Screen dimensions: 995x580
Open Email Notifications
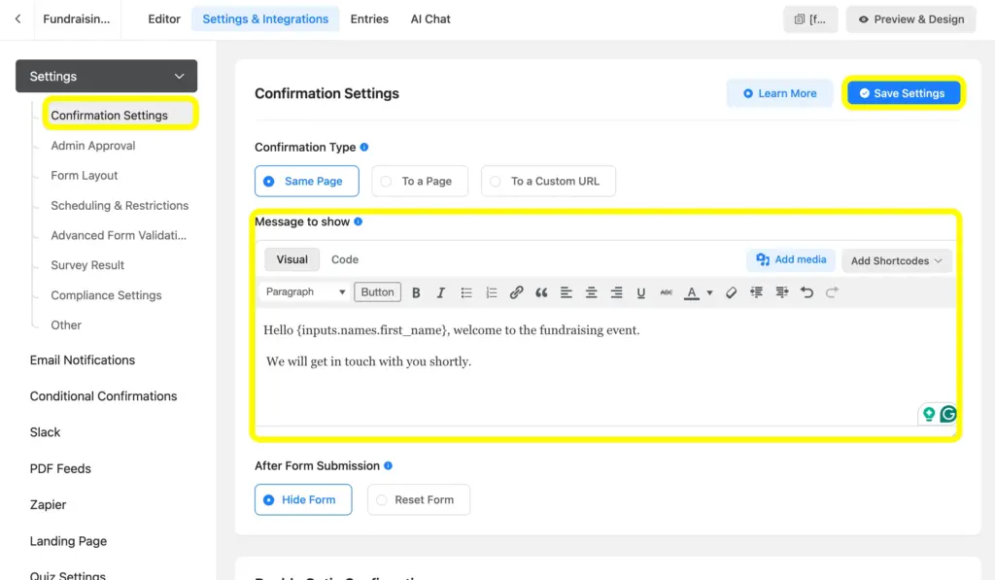coord(83,360)
